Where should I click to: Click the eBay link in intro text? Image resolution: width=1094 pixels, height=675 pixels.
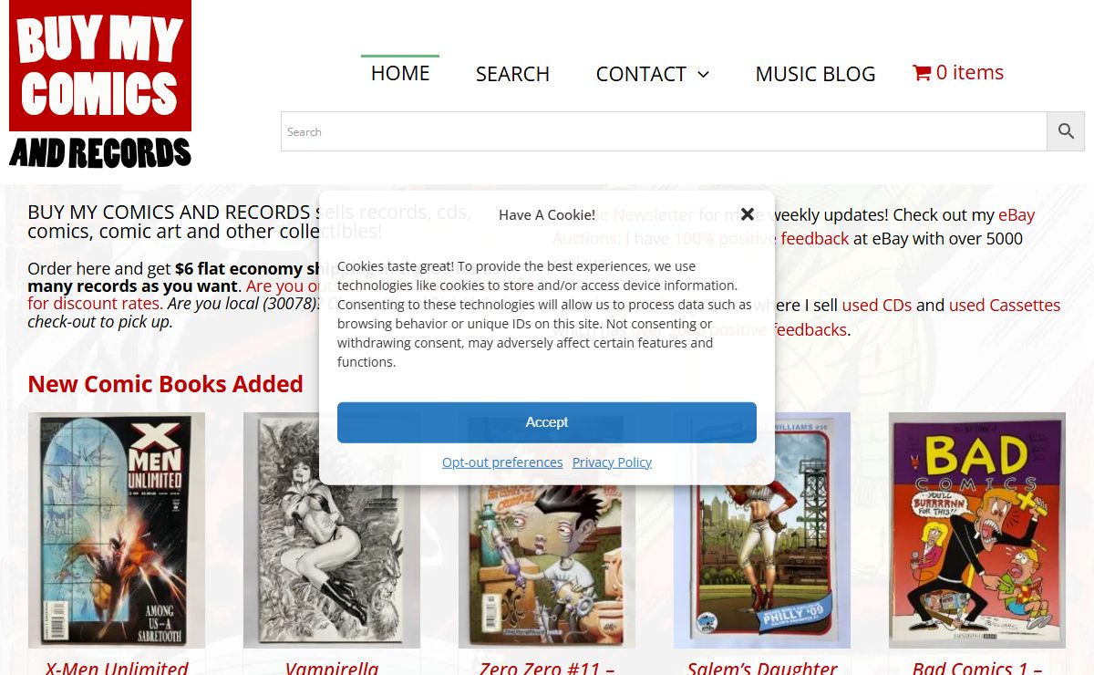1017,216
